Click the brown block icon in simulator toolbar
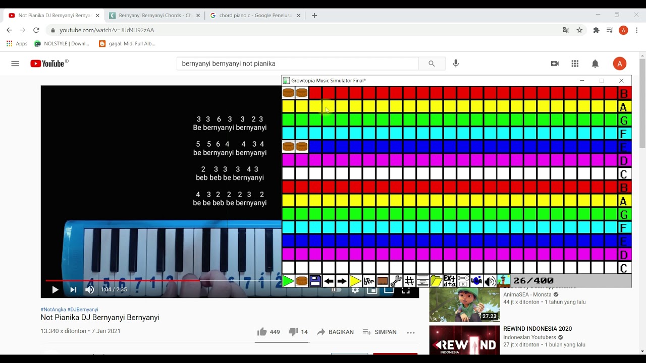 tap(383, 281)
